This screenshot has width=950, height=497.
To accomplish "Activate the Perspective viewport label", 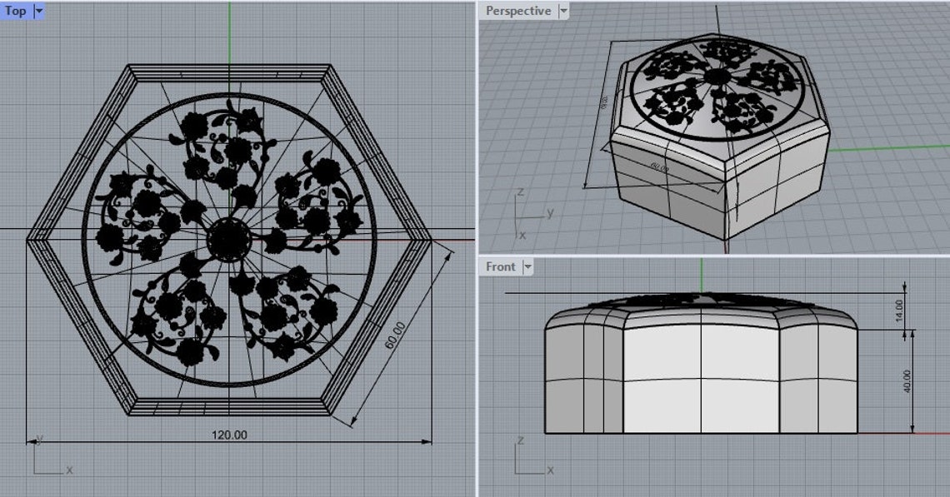I will pyautogui.click(x=517, y=11).
